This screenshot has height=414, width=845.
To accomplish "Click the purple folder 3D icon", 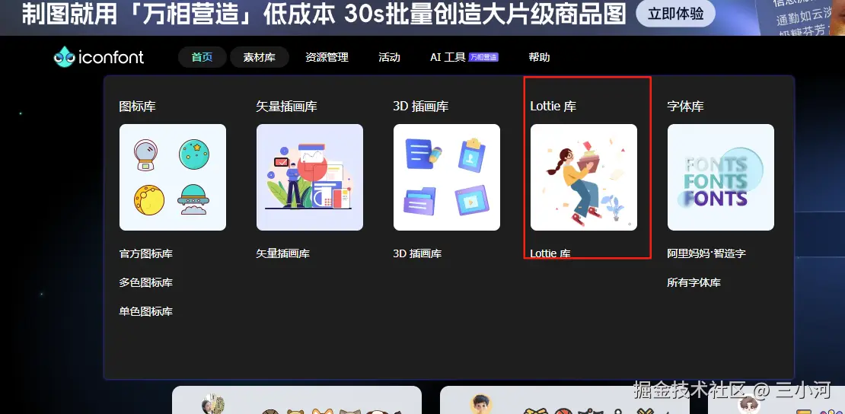I will [419, 201].
